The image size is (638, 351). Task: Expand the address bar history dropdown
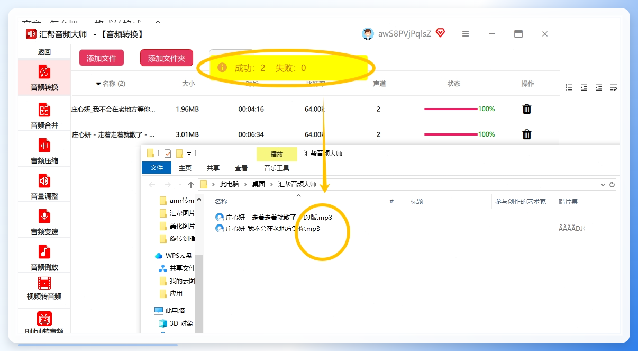(x=603, y=185)
